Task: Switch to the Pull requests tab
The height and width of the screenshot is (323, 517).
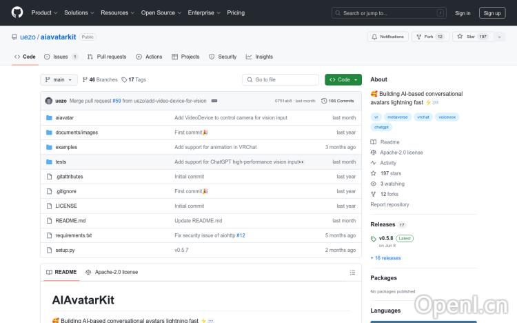Action: [x=107, y=57]
